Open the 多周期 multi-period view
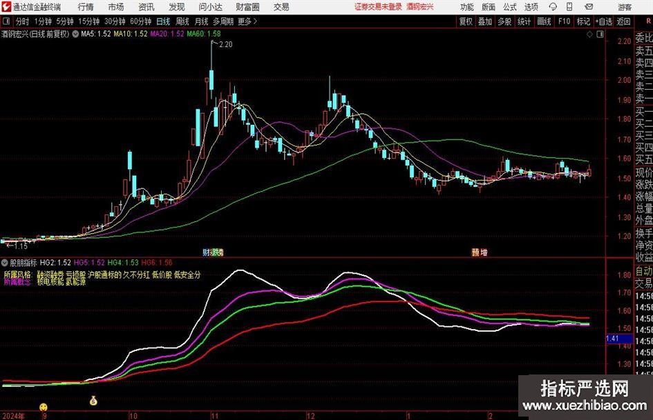Image resolution: width=653 pixels, height=420 pixels. [223, 21]
